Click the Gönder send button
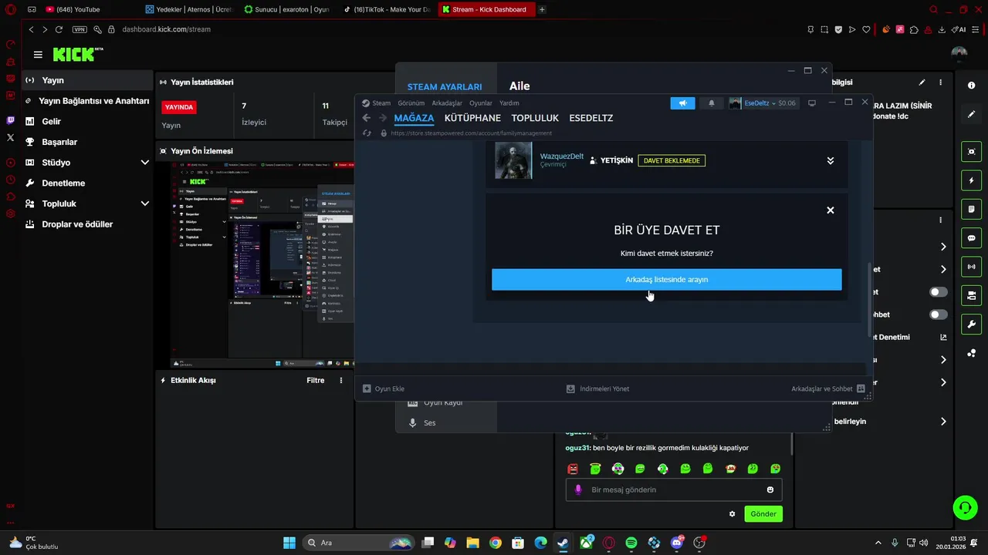Image resolution: width=988 pixels, height=555 pixels. (x=763, y=513)
